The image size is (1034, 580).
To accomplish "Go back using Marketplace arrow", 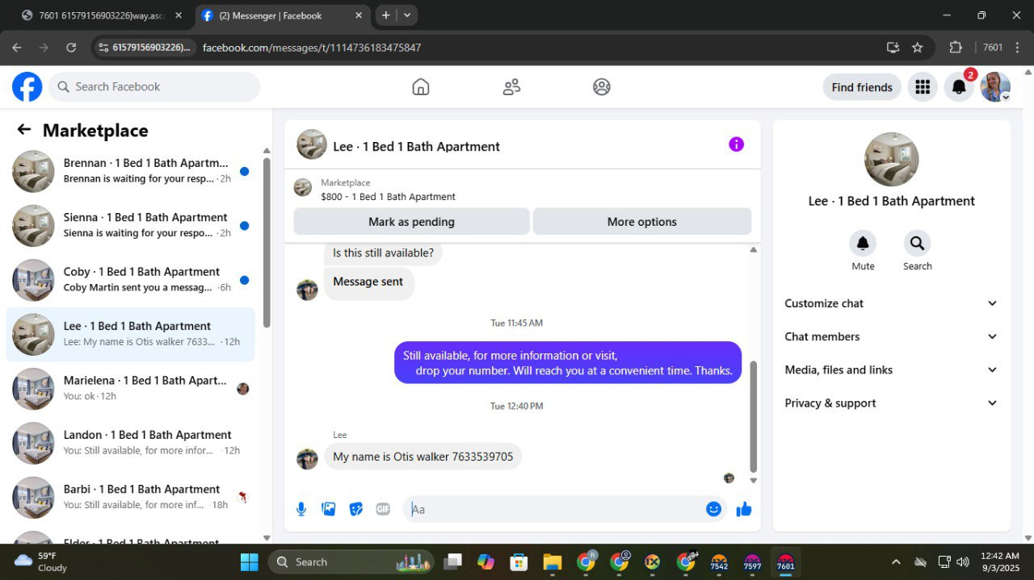I will pyautogui.click(x=24, y=130).
